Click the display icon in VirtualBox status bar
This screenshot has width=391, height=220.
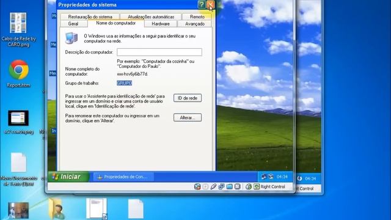pos(238,186)
